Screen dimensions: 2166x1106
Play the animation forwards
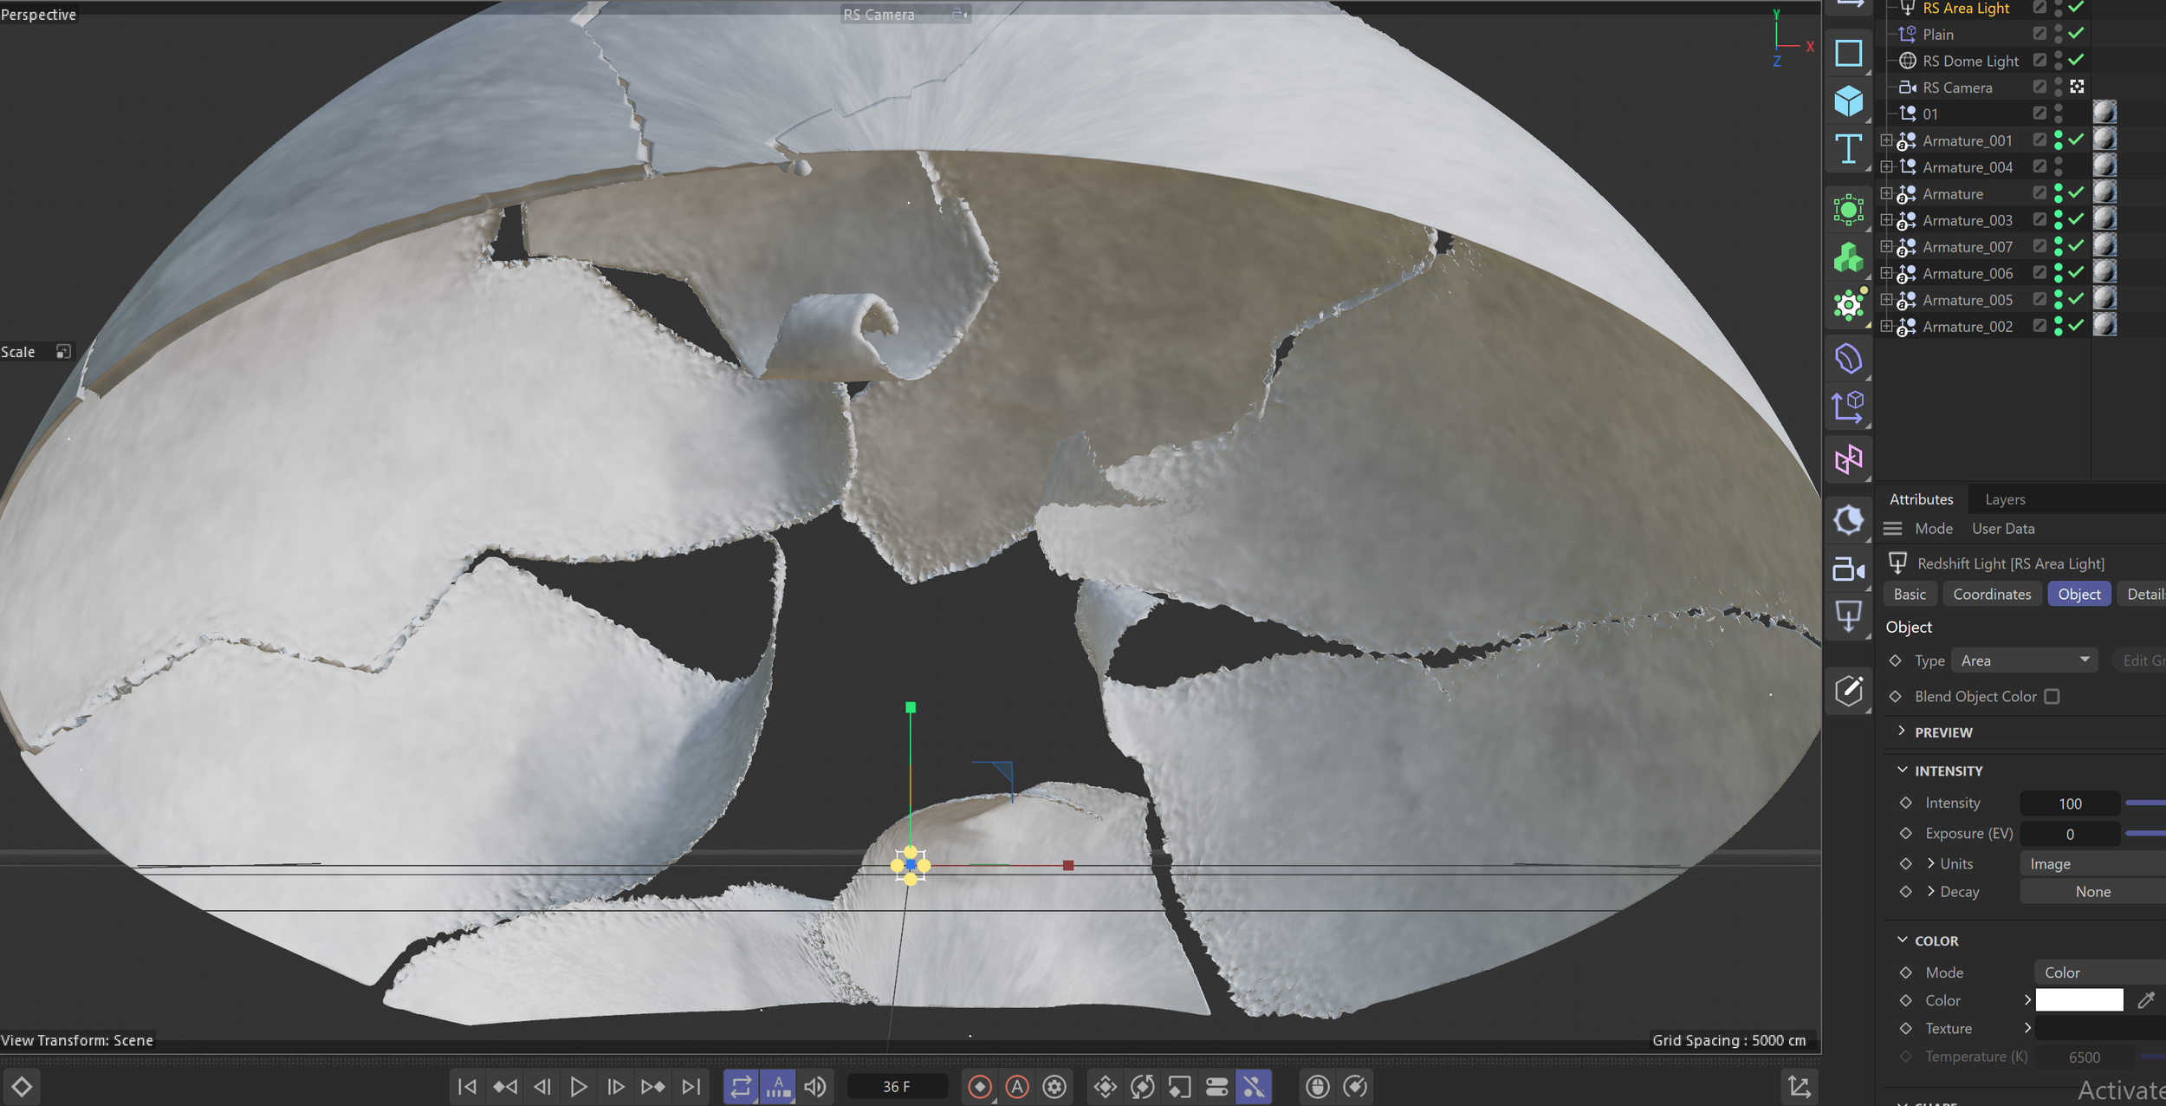click(579, 1086)
